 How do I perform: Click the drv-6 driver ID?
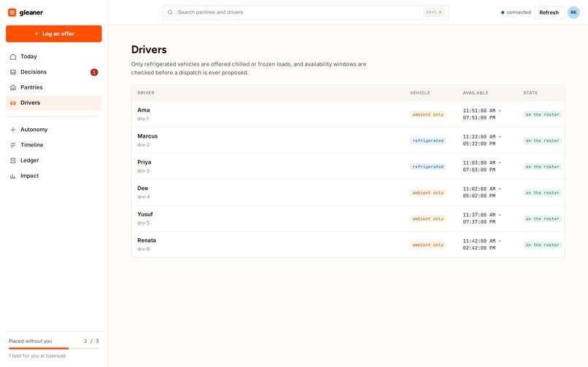143,249
